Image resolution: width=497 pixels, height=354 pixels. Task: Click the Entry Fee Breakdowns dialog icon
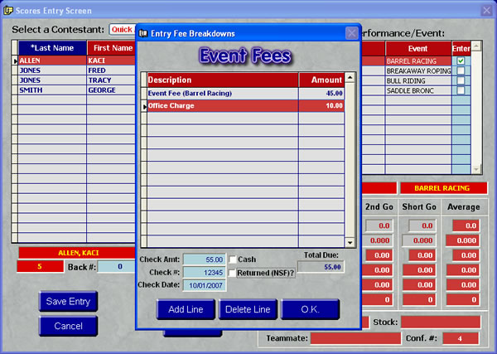click(x=144, y=33)
